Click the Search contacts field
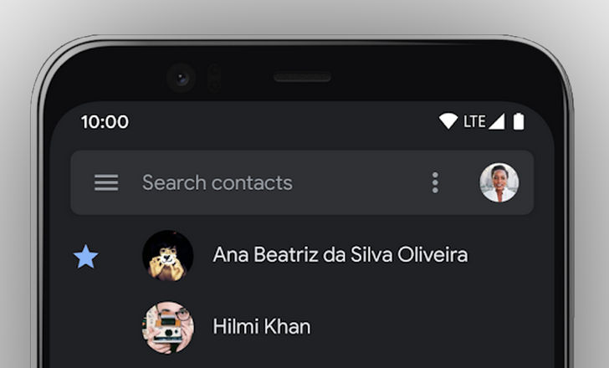 click(x=217, y=182)
